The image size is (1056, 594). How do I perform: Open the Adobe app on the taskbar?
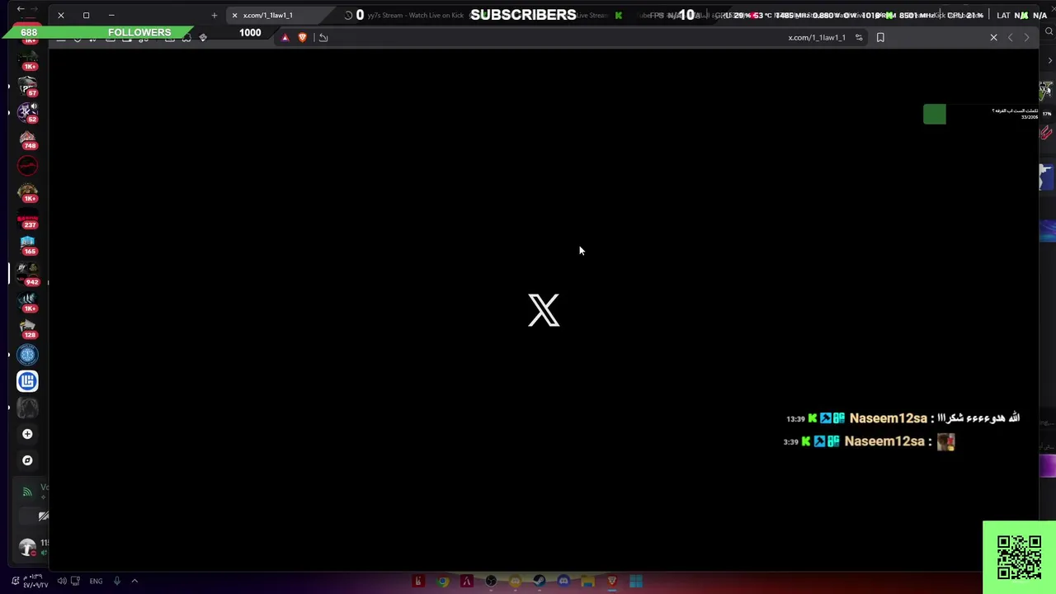tap(467, 582)
